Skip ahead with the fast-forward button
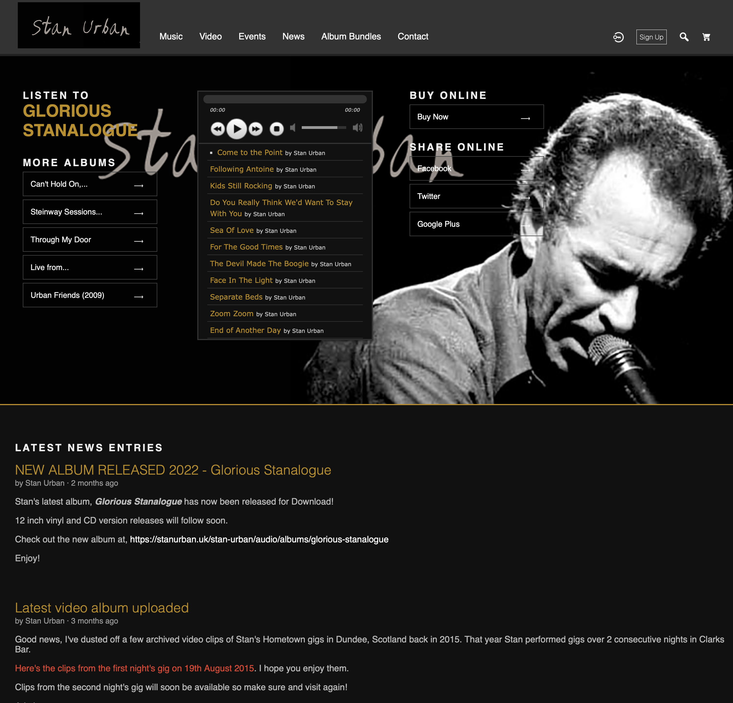The image size is (733, 703). click(256, 129)
